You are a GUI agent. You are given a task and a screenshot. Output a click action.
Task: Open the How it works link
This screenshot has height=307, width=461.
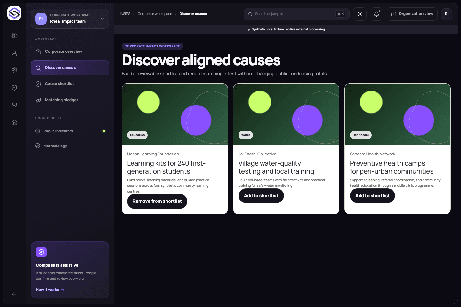tap(50, 290)
